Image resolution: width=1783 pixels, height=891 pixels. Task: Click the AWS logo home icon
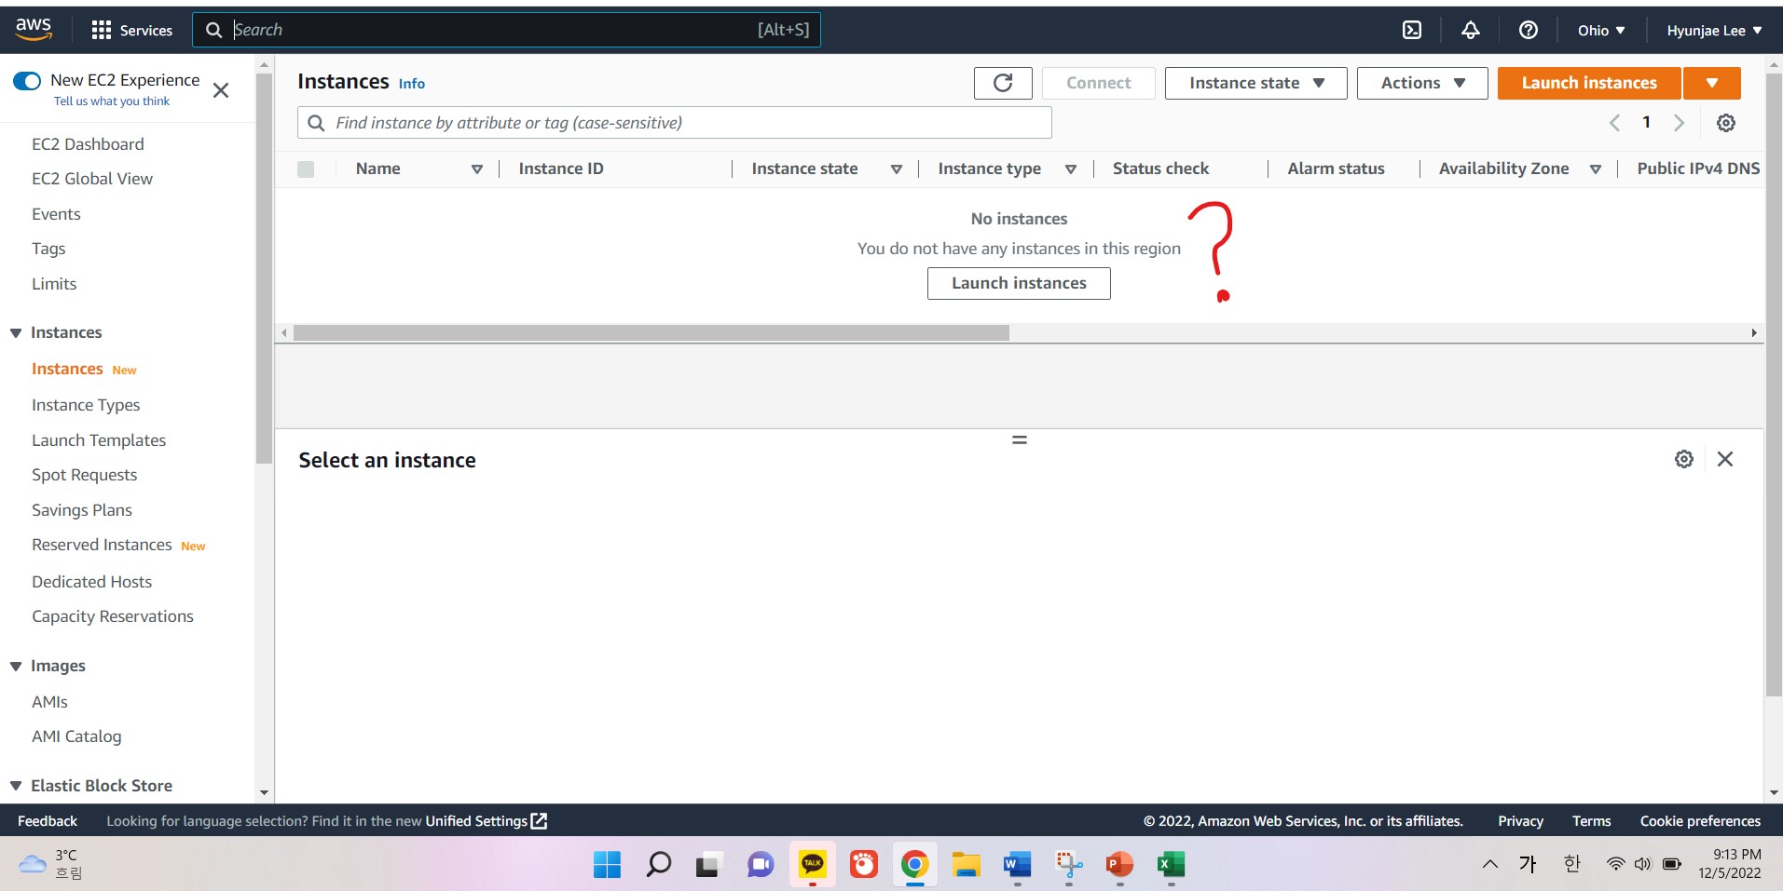click(34, 30)
